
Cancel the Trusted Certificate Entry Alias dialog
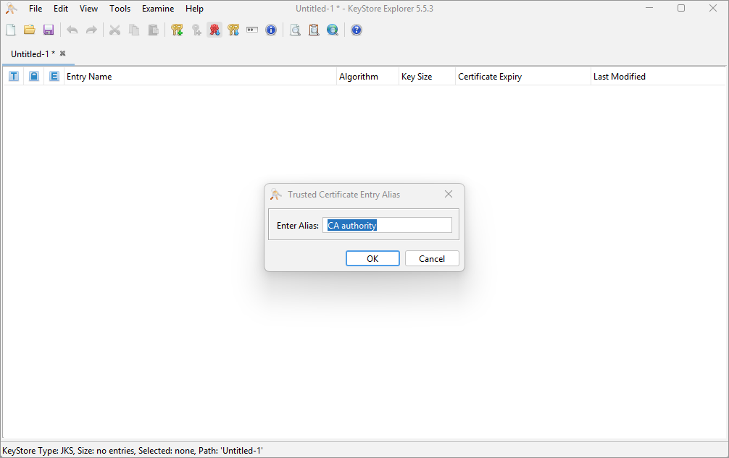pos(432,258)
